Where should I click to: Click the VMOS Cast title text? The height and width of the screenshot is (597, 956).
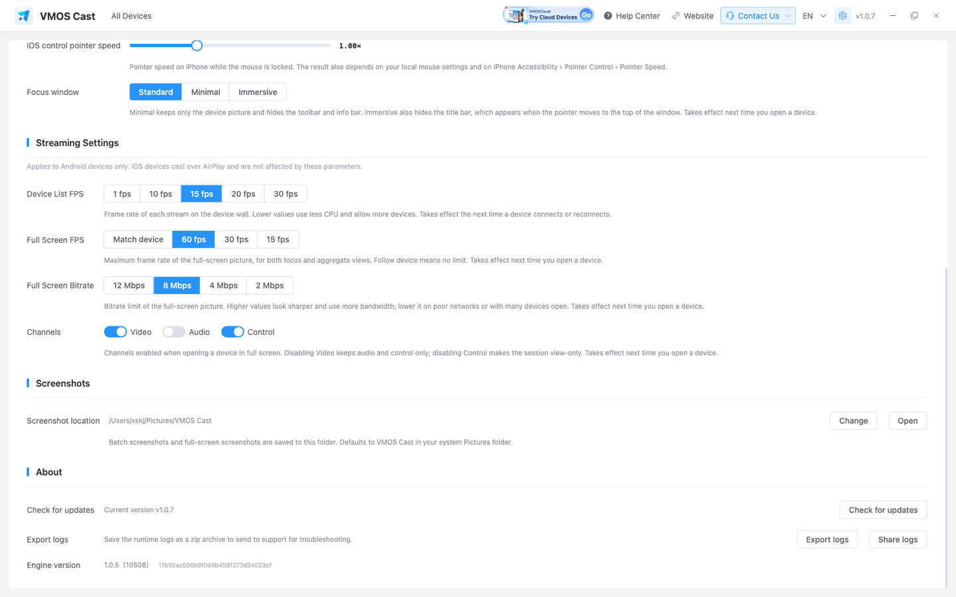click(x=68, y=16)
